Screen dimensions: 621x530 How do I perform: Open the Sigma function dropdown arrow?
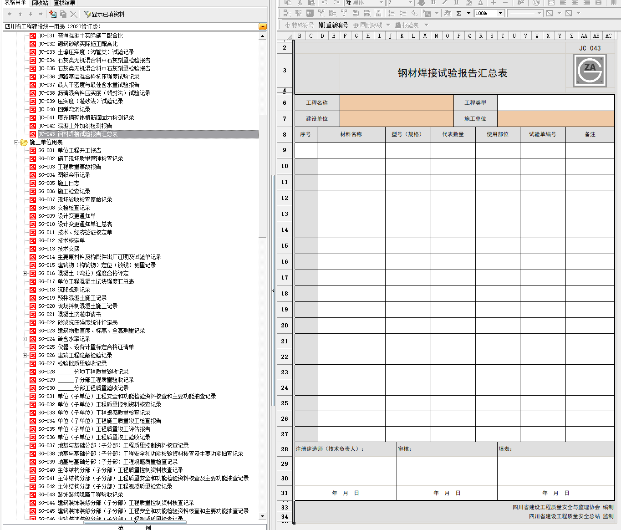[x=468, y=13]
